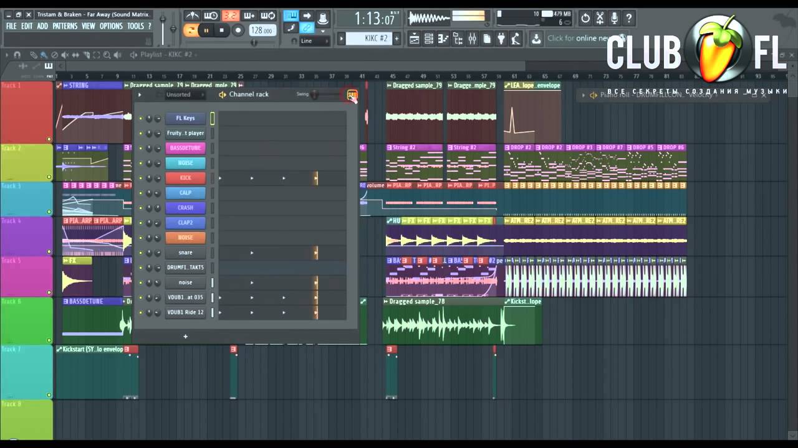The height and width of the screenshot is (448, 798).
Task: Pause playback with the pause button
Action: pos(206,30)
